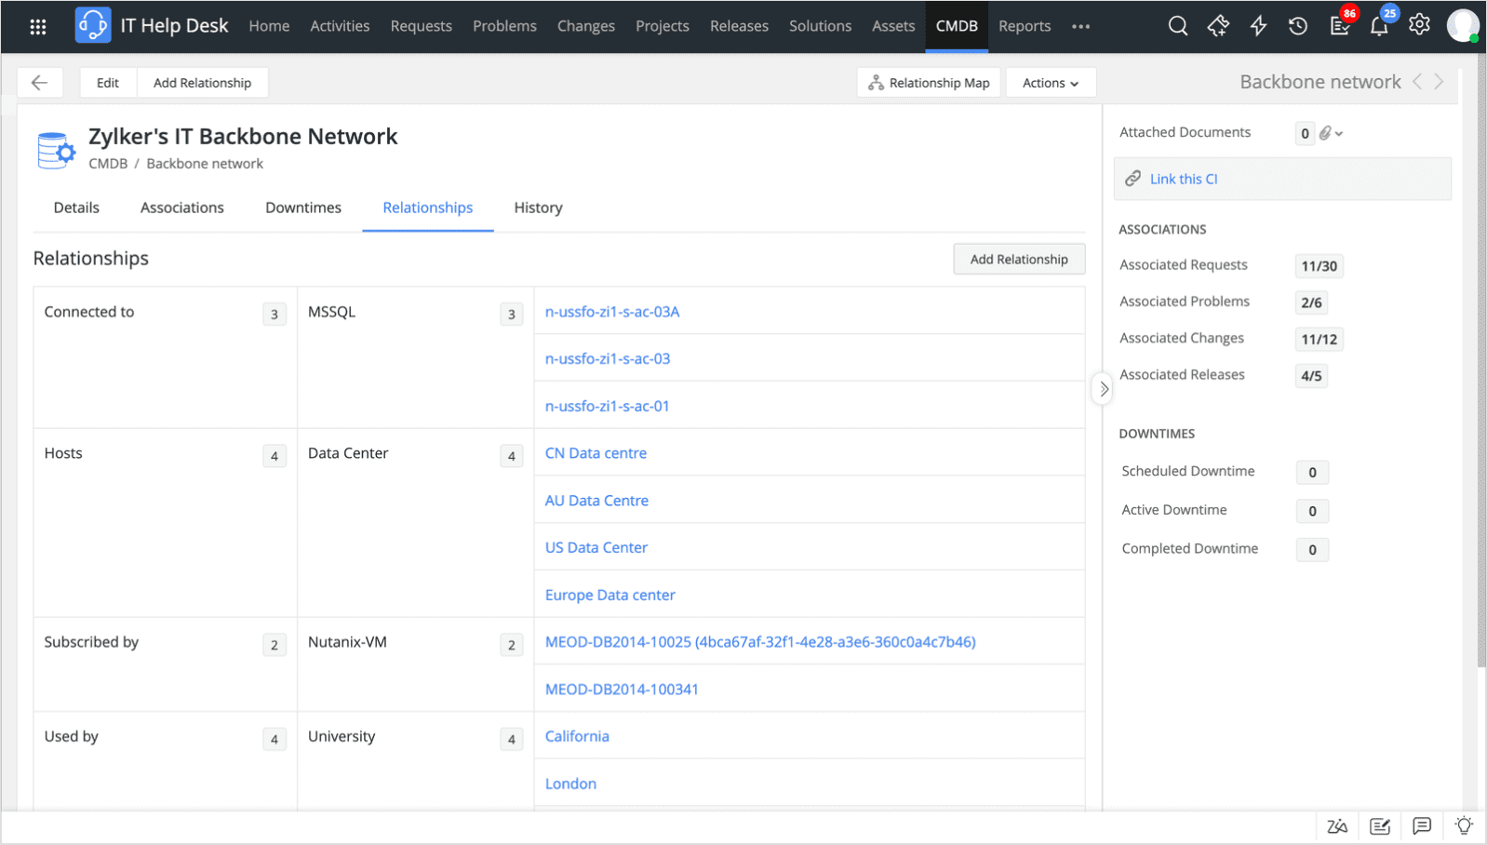Open the more navigation items ellipsis
Screen dimensions: 1487x845
(1080, 26)
